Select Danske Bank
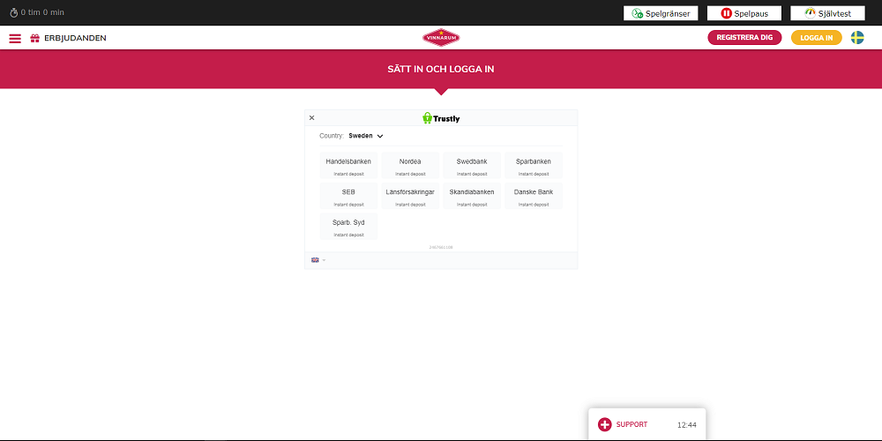882x441 pixels. pos(534,196)
